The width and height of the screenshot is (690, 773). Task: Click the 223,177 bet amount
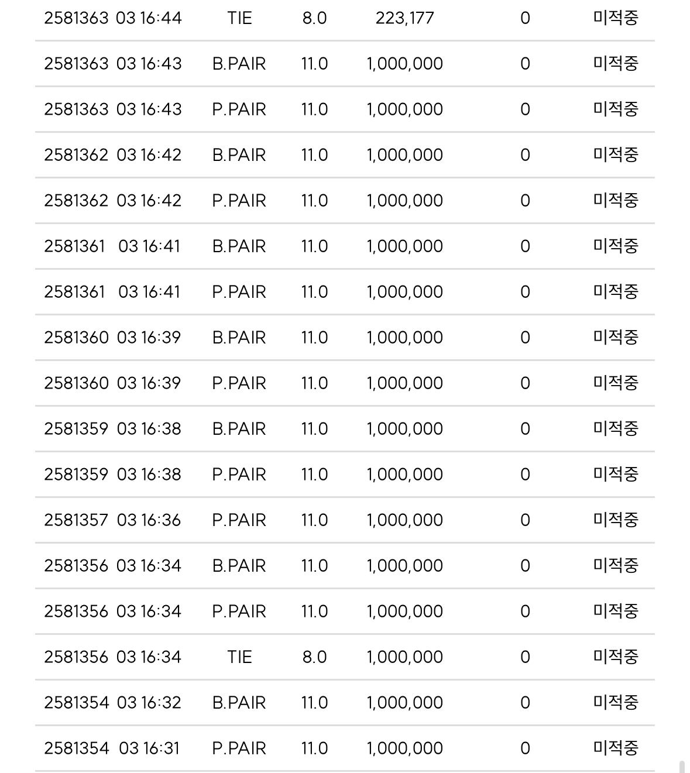404,18
